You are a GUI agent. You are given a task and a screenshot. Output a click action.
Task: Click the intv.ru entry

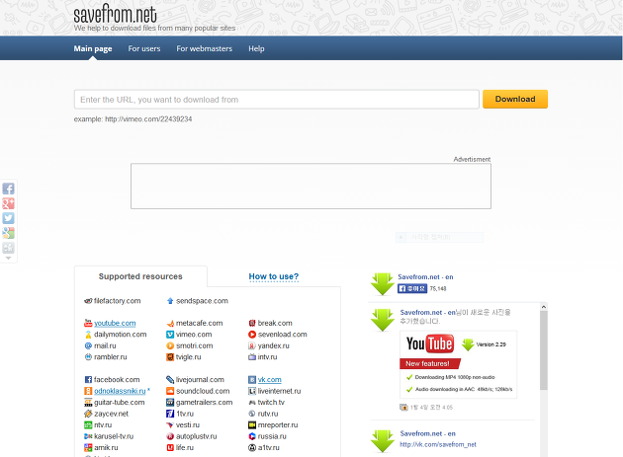[x=263, y=356]
